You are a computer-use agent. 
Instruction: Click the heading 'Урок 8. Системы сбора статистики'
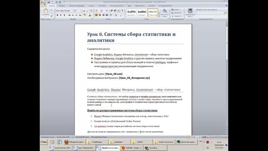131,37
